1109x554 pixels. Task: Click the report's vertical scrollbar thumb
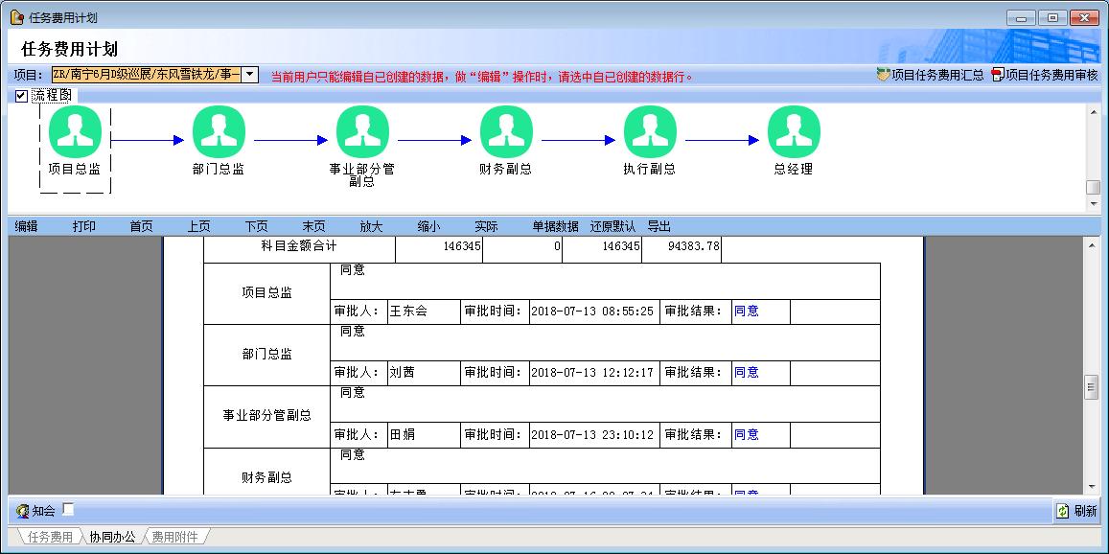[x=1091, y=387]
